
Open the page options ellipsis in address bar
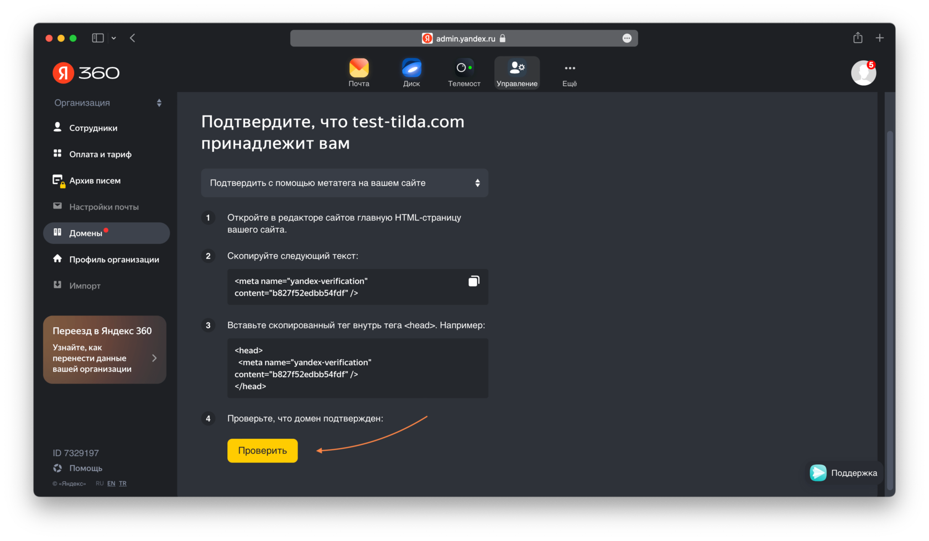click(627, 38)
